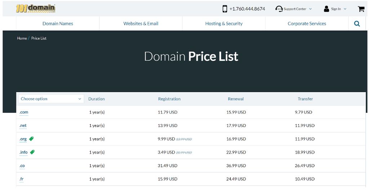Expand the Support Center dropdown arrow
The height and width of the screenshot is (193, 369).
(x=310, y=9)
